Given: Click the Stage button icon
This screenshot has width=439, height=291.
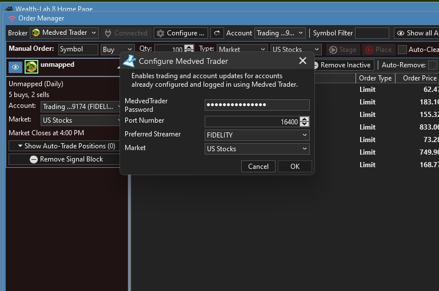Looking at the screenshot, I should point(333,50).
